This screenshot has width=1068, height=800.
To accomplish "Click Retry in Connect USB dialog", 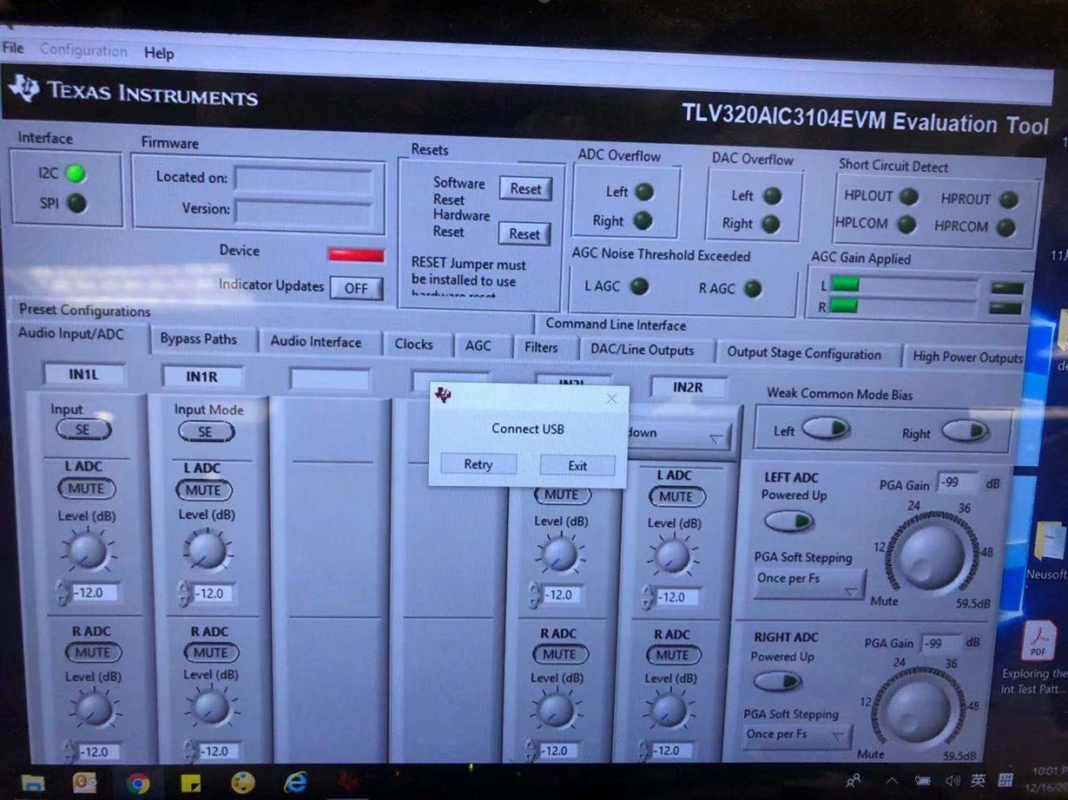I will 478,464.
